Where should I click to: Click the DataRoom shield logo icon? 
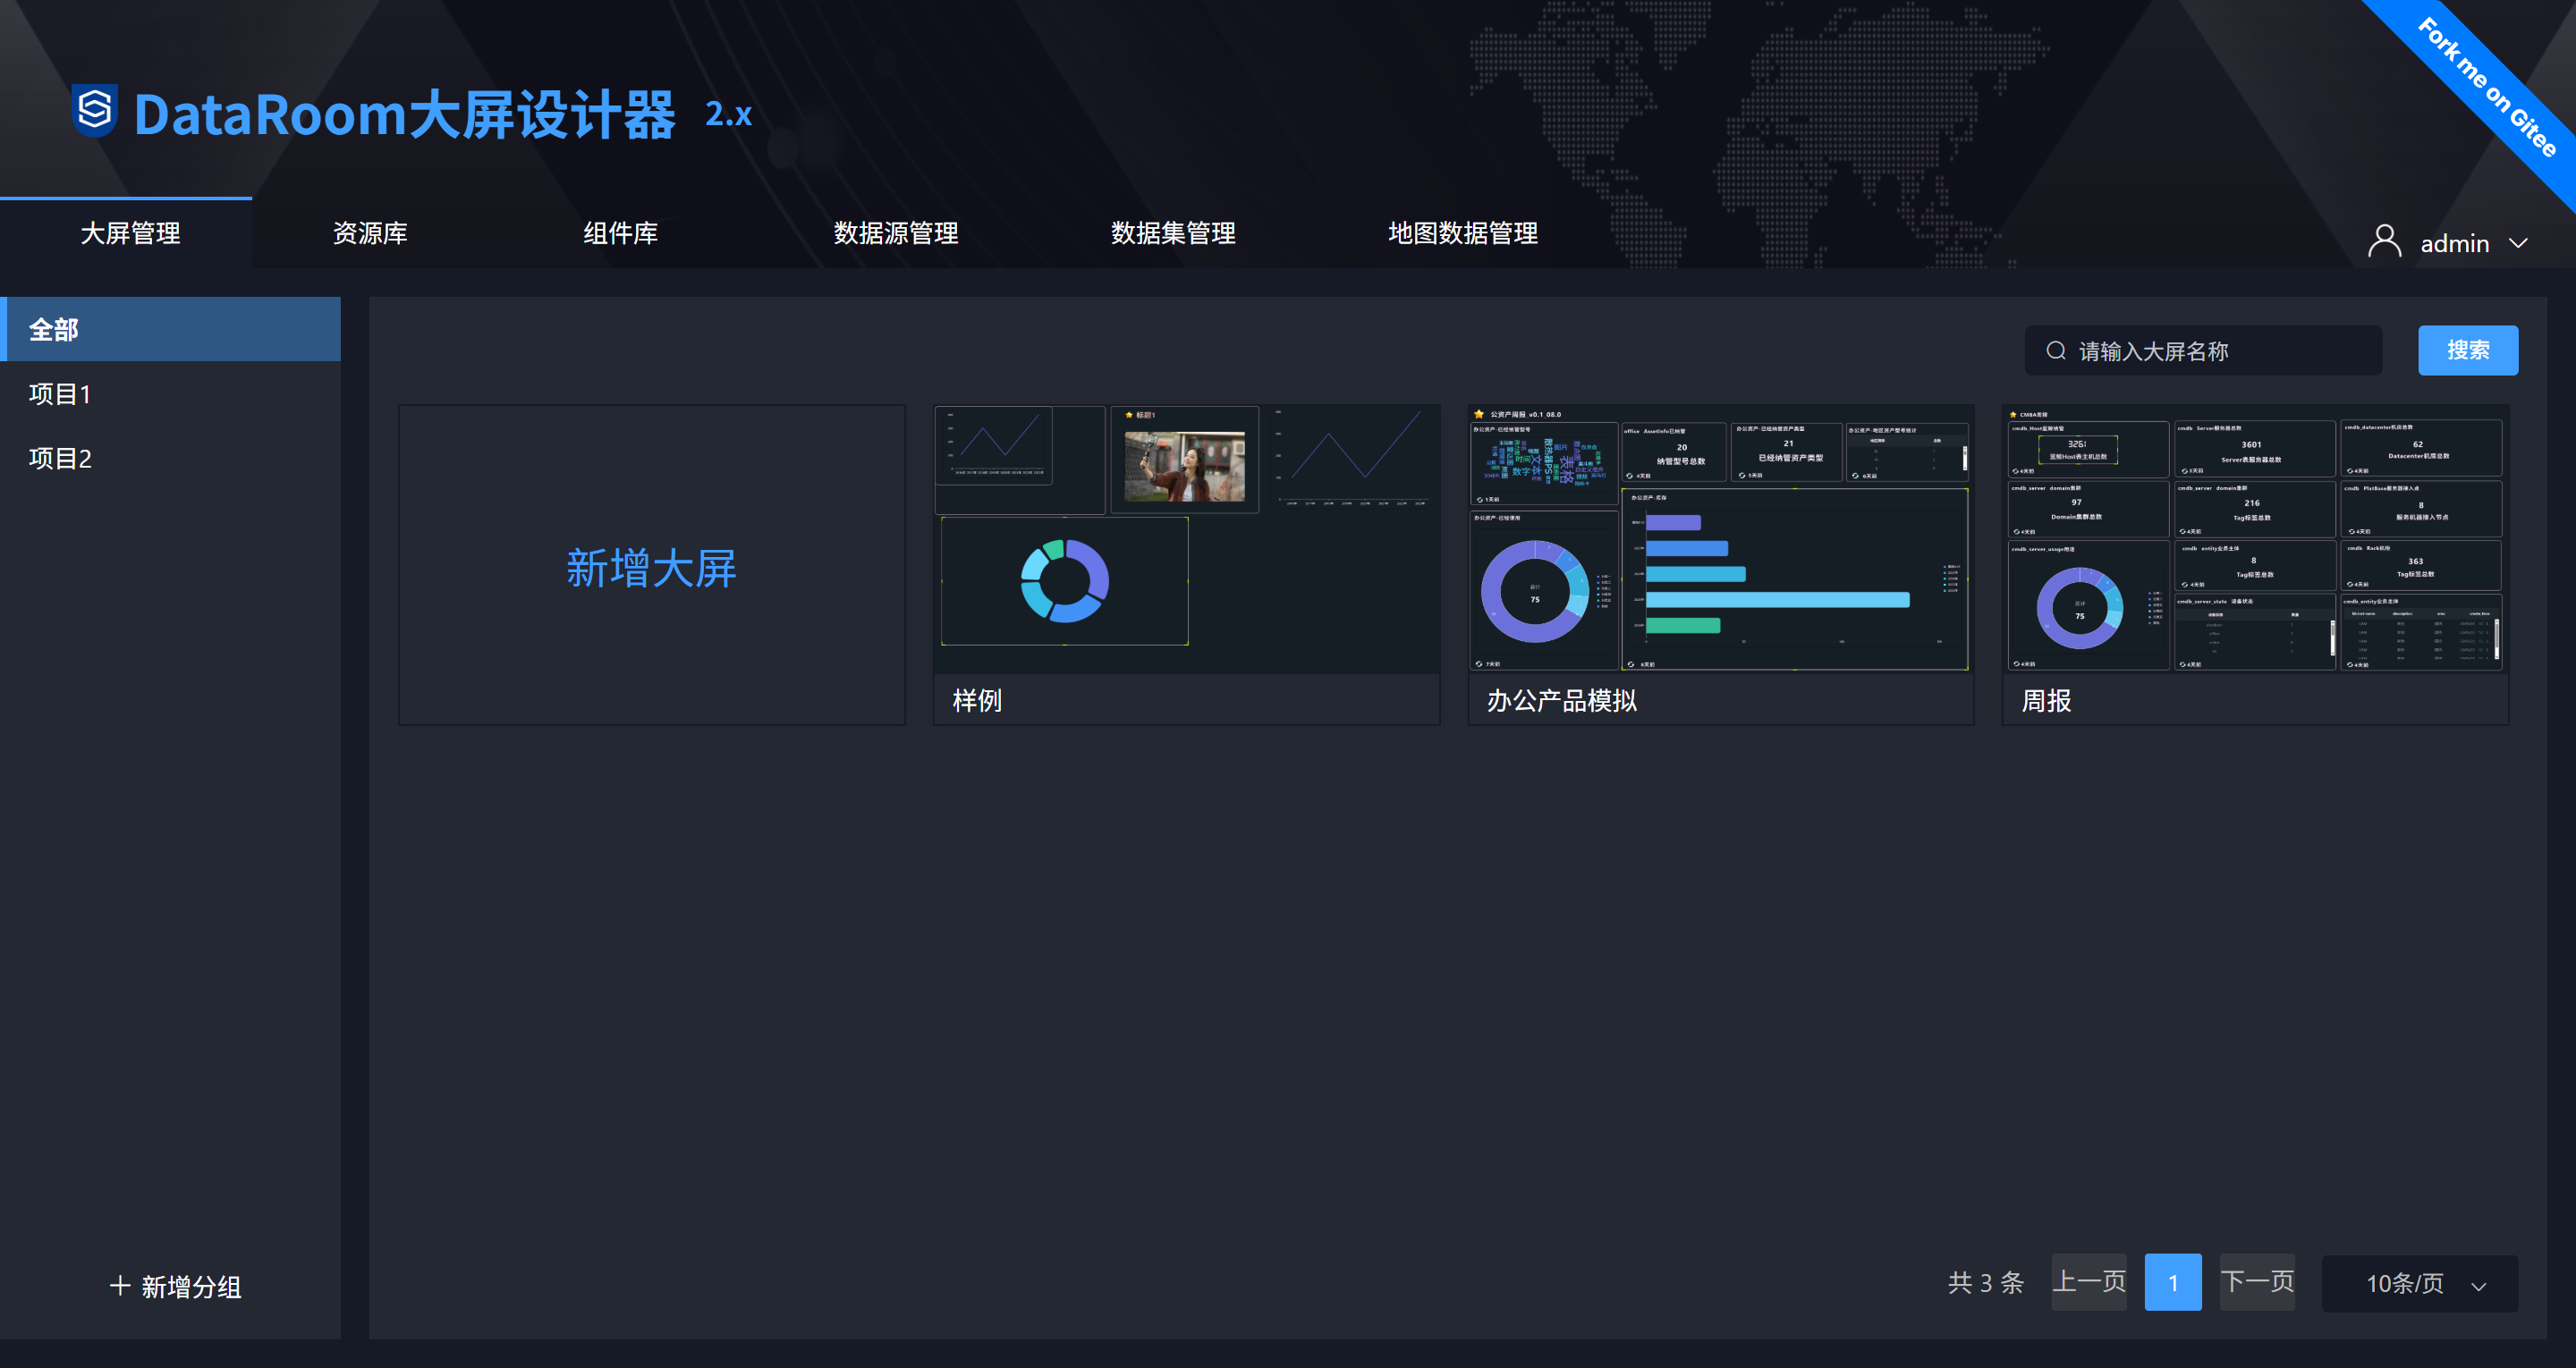pyautogui.click(x=95, y=111)
